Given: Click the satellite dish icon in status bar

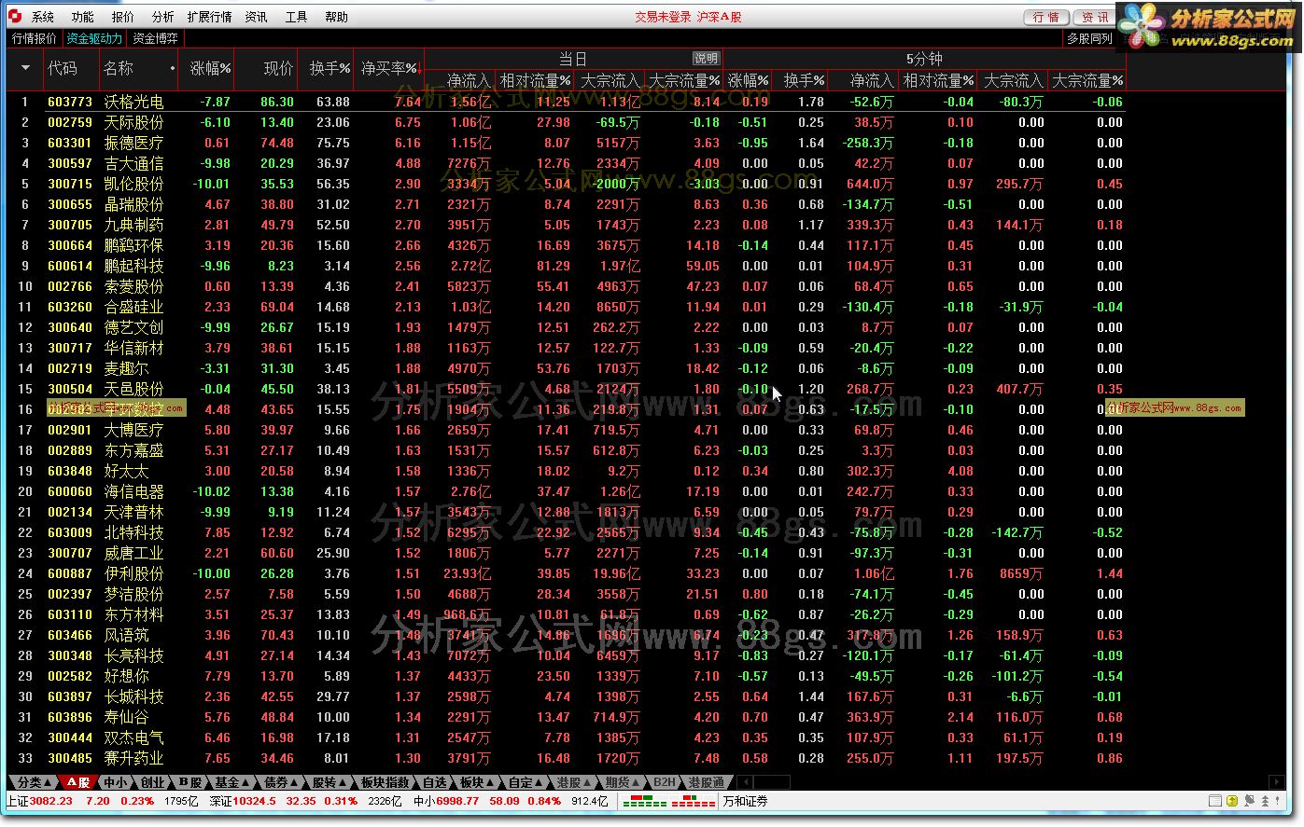Looking at the screenshot, I should tap(1249, 801).
